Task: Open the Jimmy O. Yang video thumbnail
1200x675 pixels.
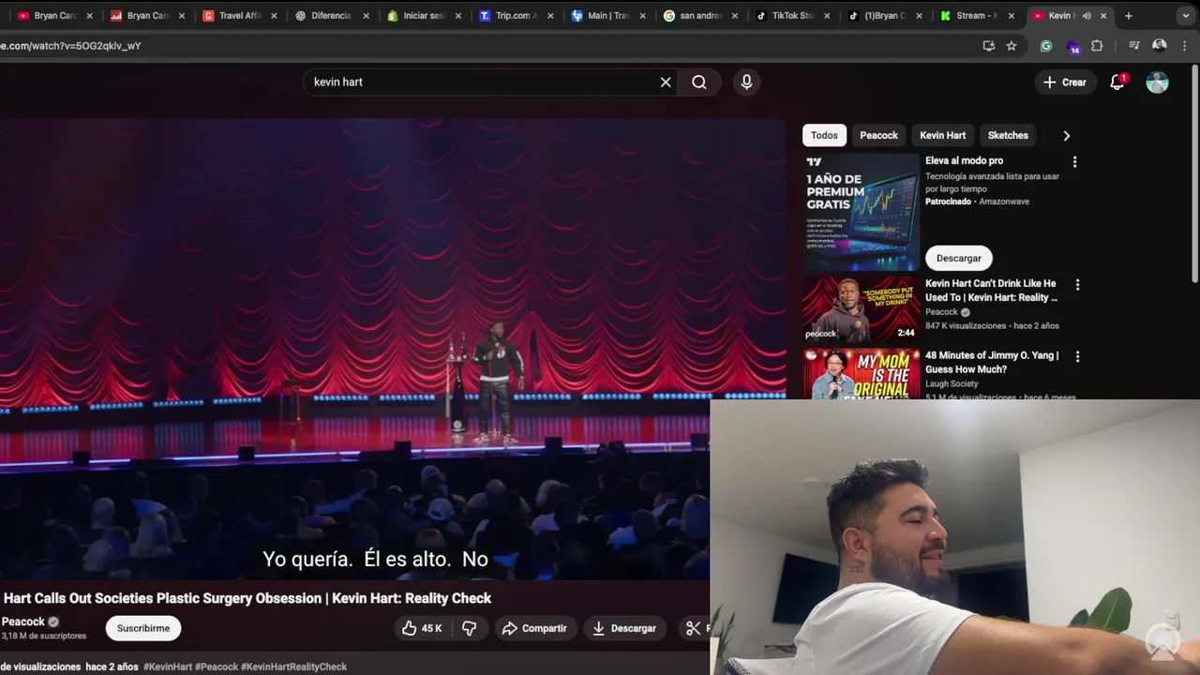Action: (x=861, y=374)
